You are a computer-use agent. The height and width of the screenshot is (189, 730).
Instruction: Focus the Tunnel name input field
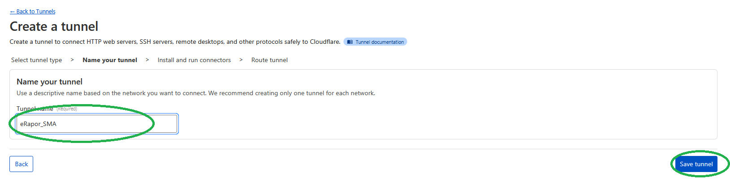point(97,124)
